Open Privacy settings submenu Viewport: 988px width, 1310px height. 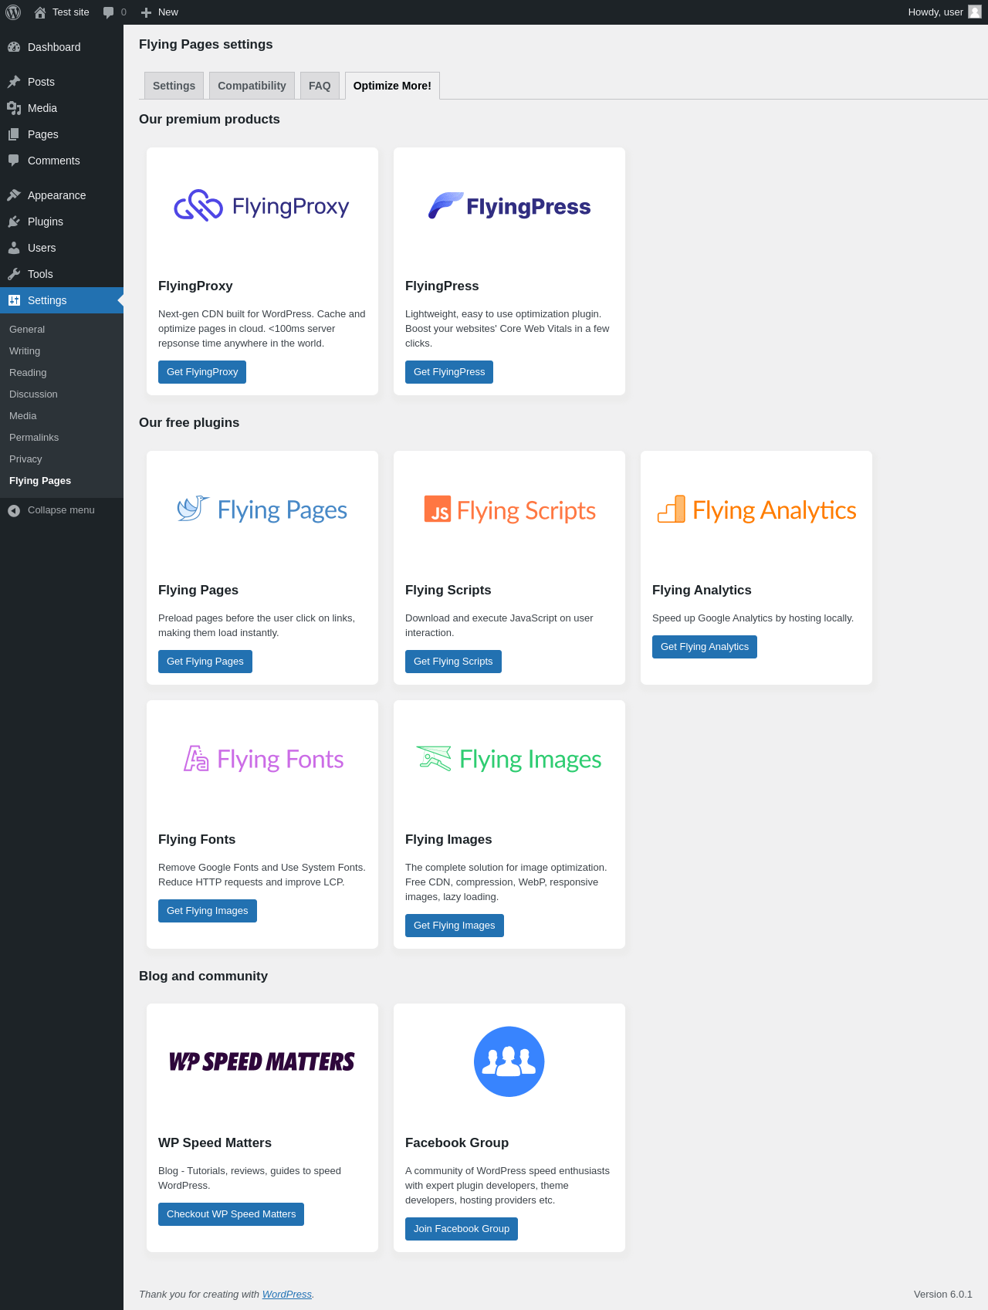coord(62,459)
